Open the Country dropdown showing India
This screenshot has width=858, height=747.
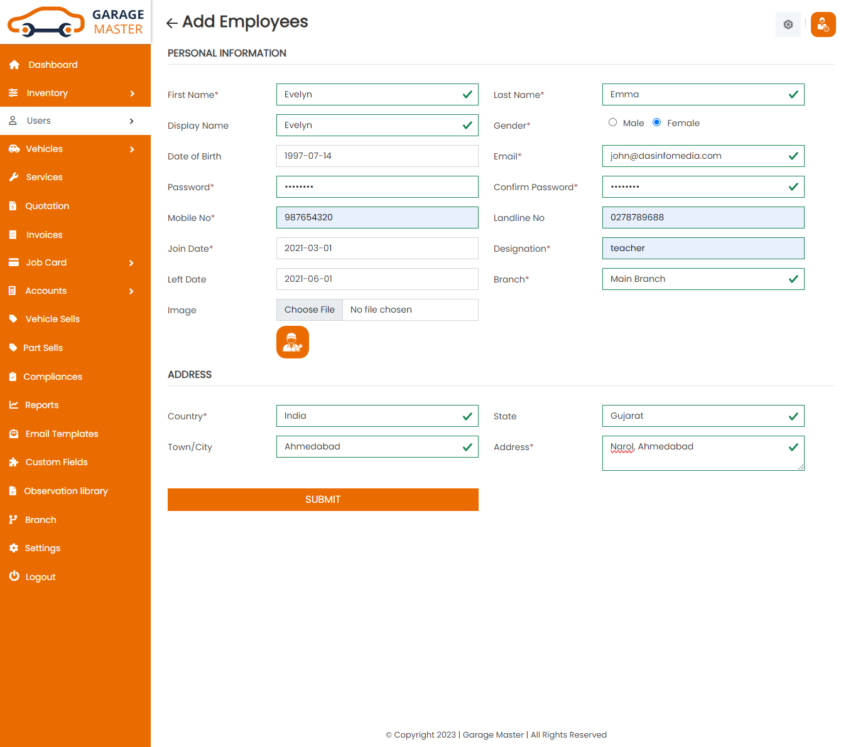377,416
